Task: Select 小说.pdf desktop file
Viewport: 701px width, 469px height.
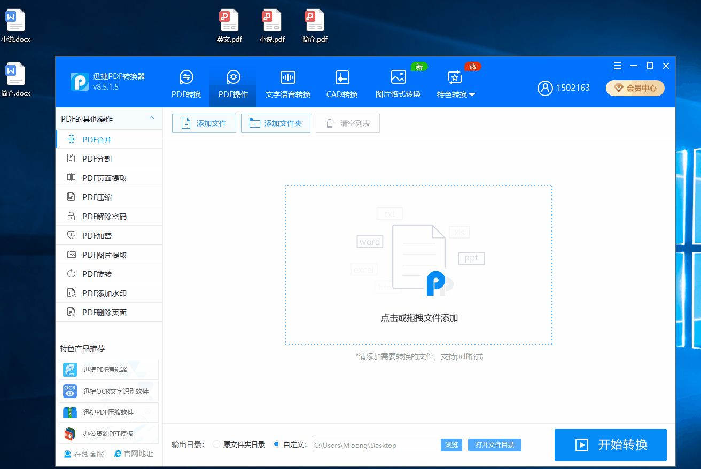Action: (272, 26)
